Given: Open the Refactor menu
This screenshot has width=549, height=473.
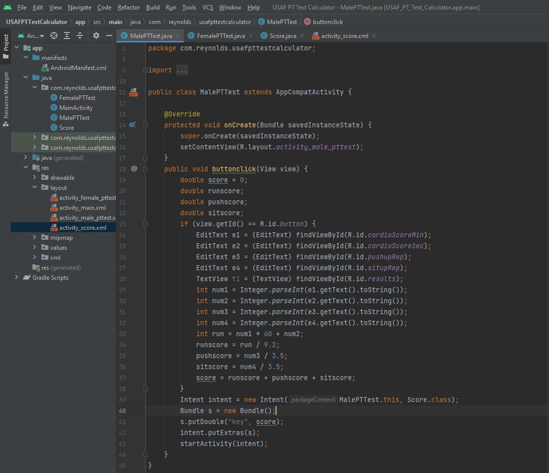Looking at the screenshot, I should [129, 7].
